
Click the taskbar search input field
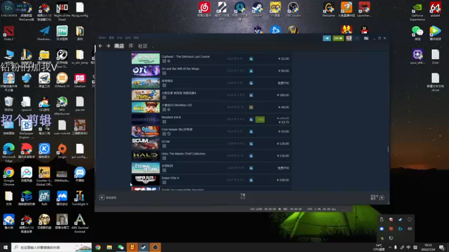pos(52,247)
